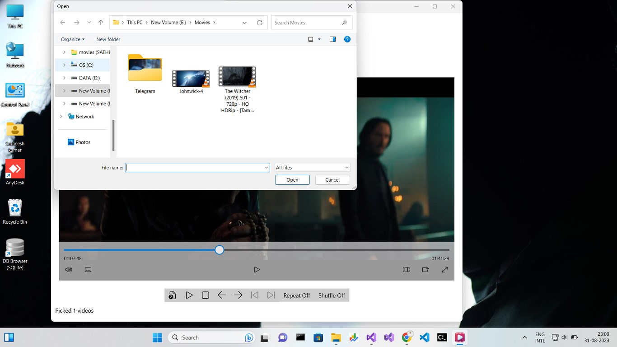Open the File name suggestions dropdown

266,168
